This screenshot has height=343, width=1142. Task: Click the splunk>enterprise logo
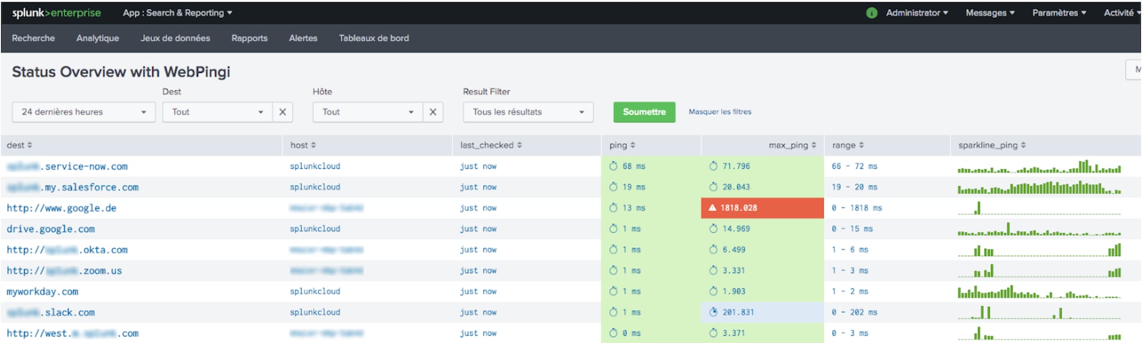coord(56,13)
